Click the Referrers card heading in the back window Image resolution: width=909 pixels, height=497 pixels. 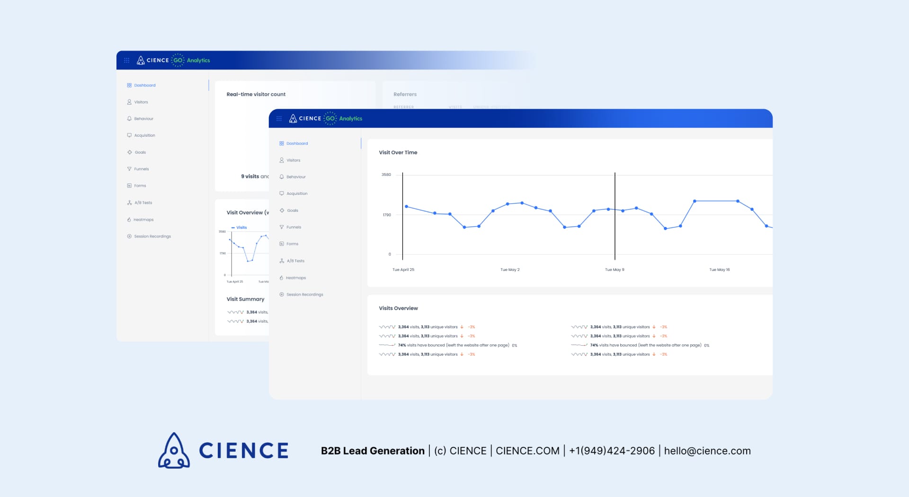pyautogui.click(x=405, y=95)
